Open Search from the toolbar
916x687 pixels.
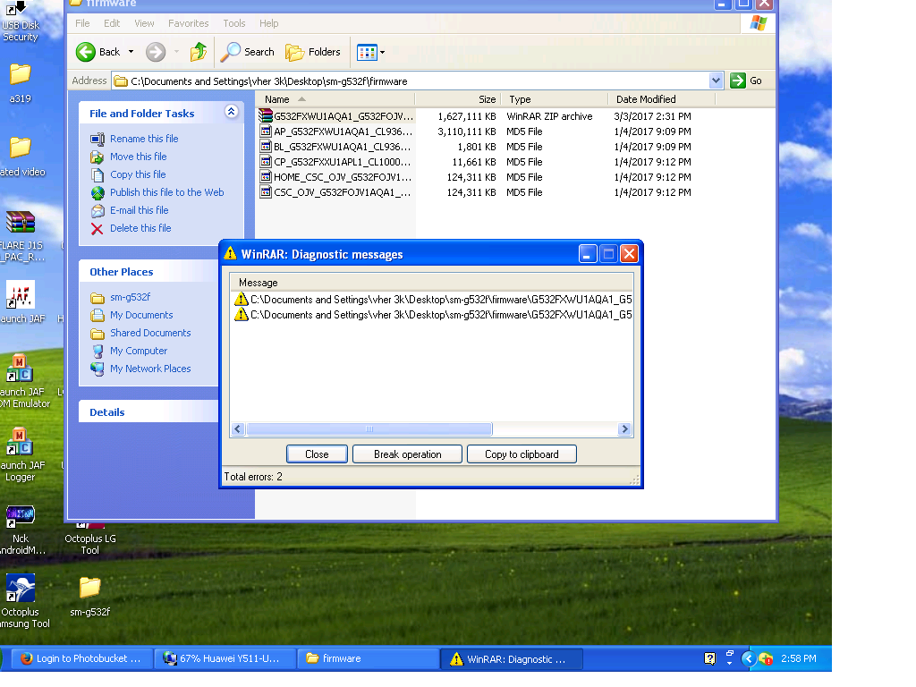tap(248, 52)
